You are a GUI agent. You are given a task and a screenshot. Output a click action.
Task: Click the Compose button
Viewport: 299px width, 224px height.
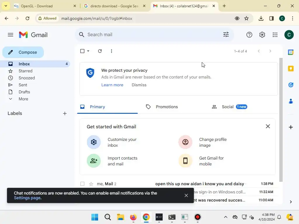(x=23, y=52)
